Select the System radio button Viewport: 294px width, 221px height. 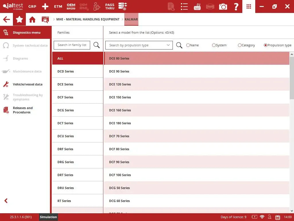pos(214,45)
